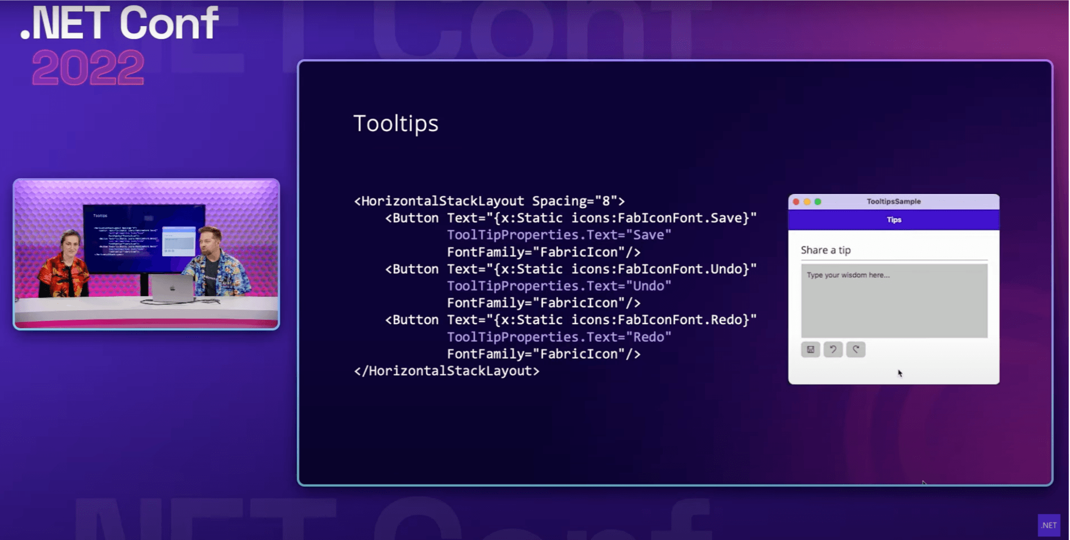Close the TooltipsSample window with red button
This screenshot has width=1070, height=540.
(796, 202)
